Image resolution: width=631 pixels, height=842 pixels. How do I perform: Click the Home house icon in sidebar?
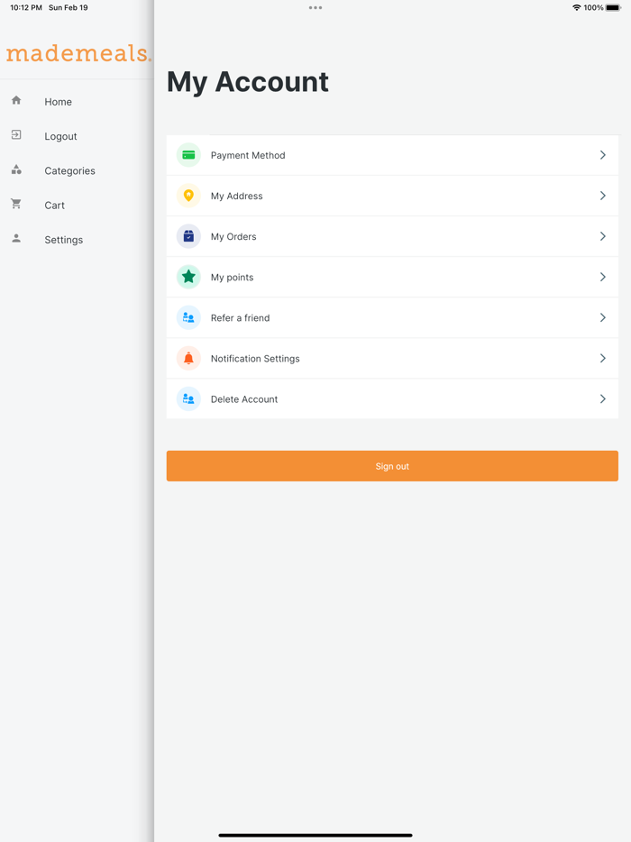(16, 100)
